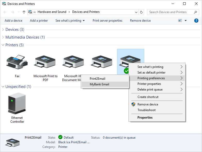The width and height of the screenshot is (202, 152).
Task: Open Properties from the context menu
Action: coord(157,118)
